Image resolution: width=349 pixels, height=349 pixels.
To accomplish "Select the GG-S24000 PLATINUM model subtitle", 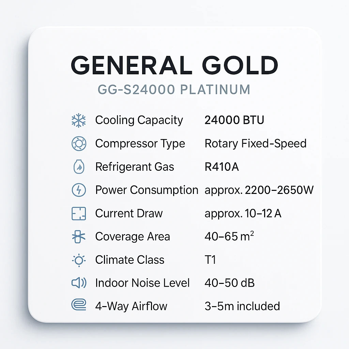I will 174,90.
